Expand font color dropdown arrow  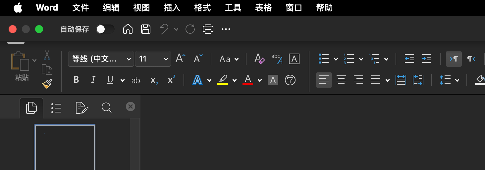(260, 80)
